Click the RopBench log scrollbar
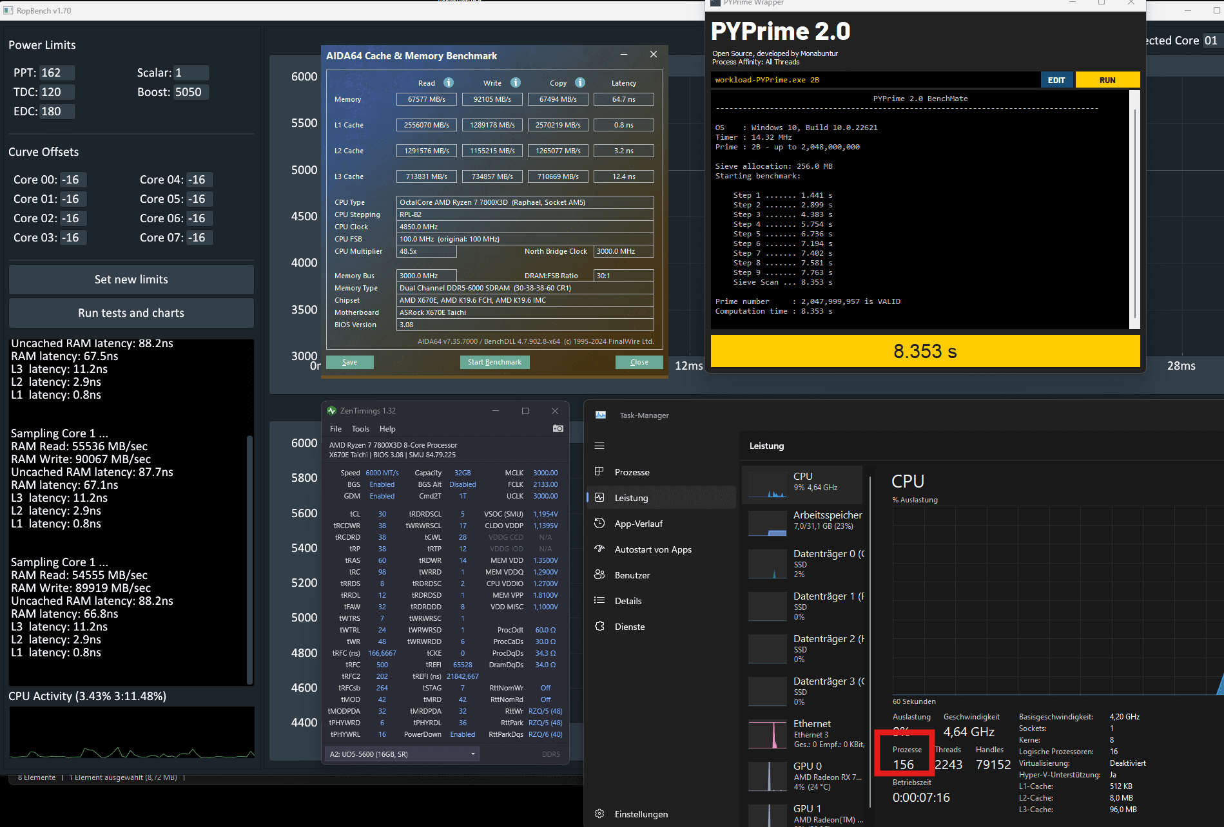 [x=249, y=559]
